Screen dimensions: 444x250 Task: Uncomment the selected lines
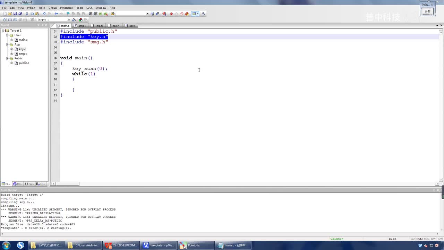(106, 14)
